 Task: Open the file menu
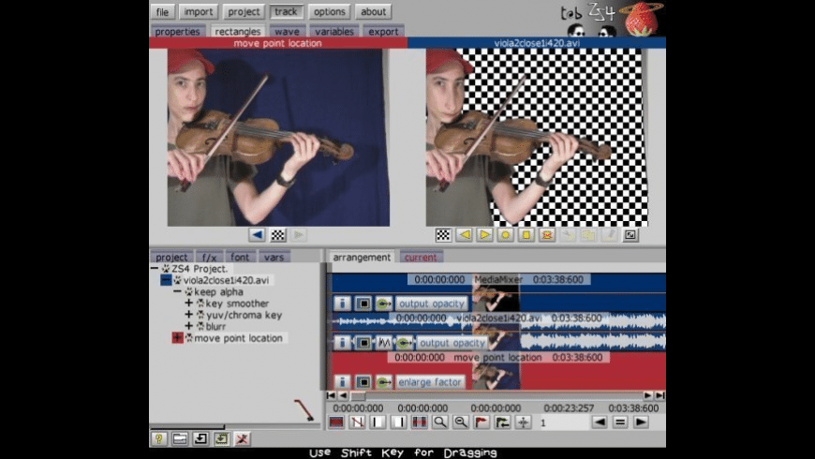point(163,11)
